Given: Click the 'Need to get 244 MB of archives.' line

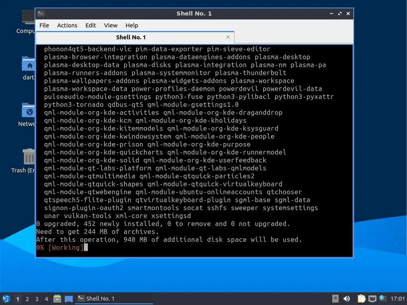Looking at the screenshot, I should click(97, 232).
